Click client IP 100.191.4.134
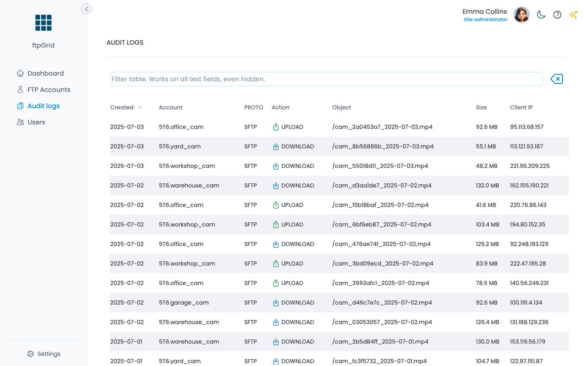 click(526, 303)
